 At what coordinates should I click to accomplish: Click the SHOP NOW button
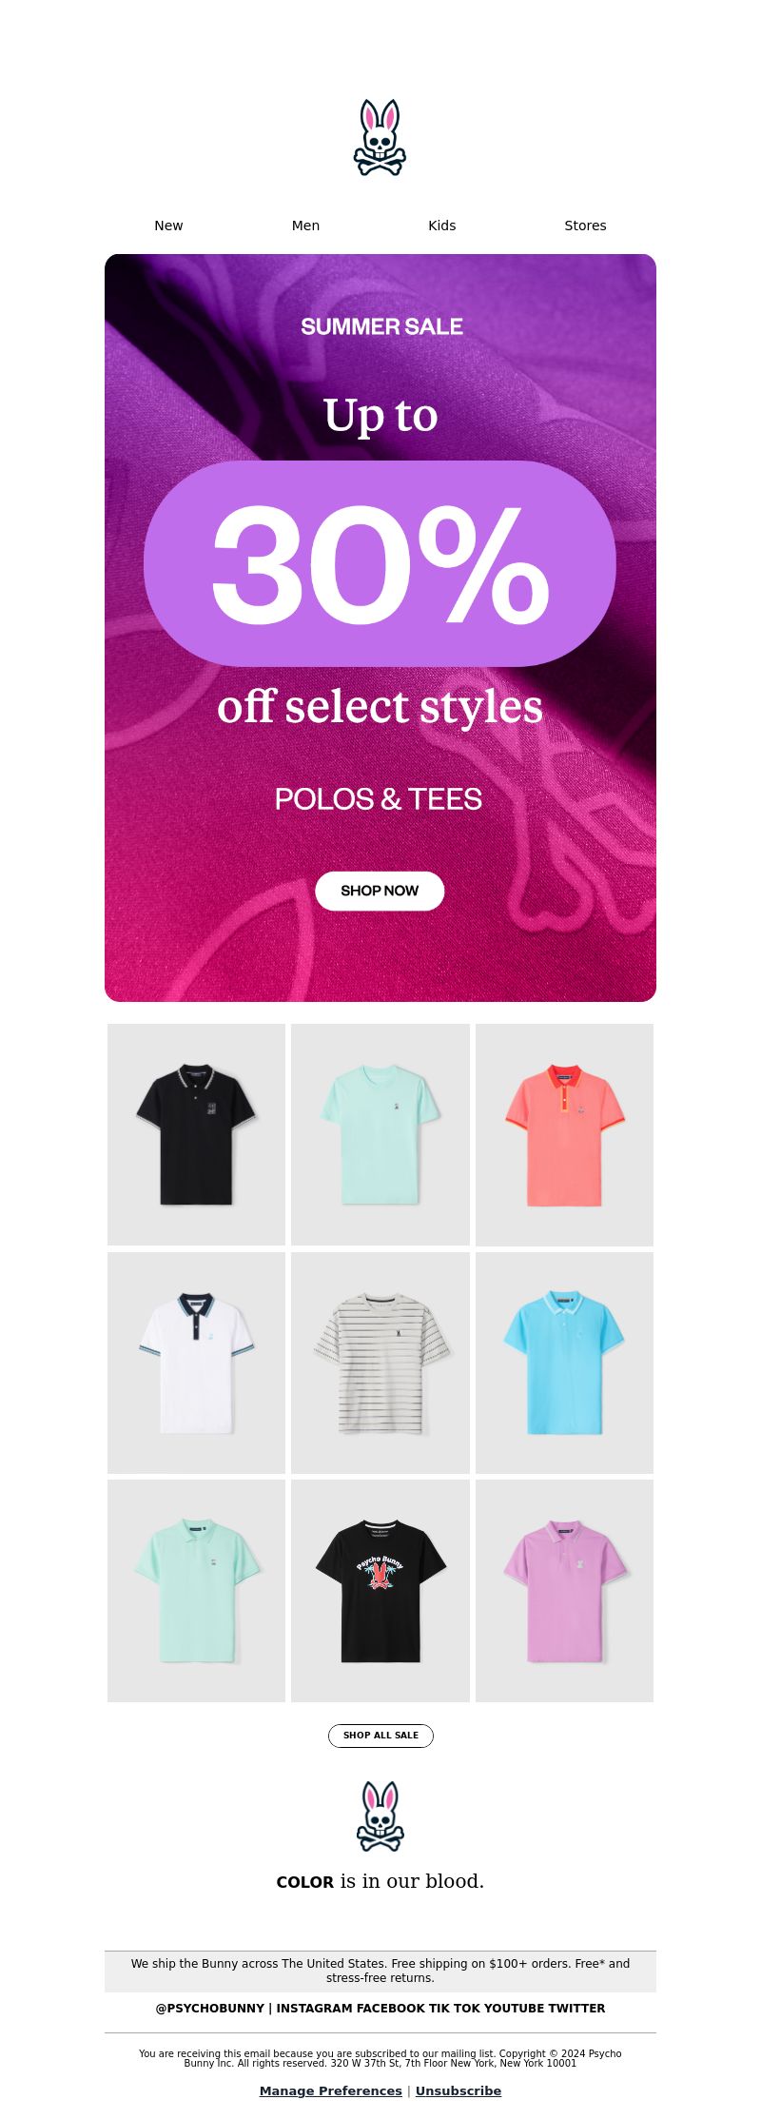(380, 891)
